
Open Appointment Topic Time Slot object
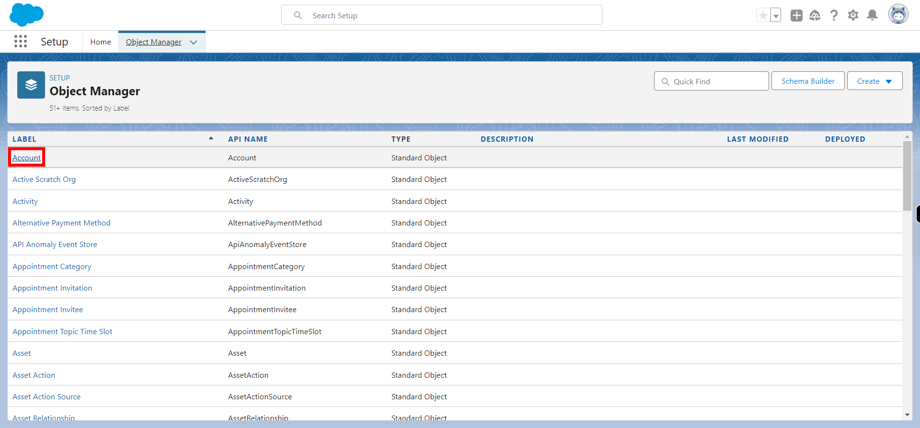pyautogui.click(x=62, y=332)
